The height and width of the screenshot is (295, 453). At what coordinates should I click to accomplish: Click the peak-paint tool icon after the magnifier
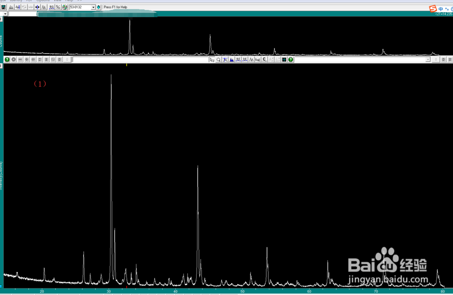[x=225, y=60]
